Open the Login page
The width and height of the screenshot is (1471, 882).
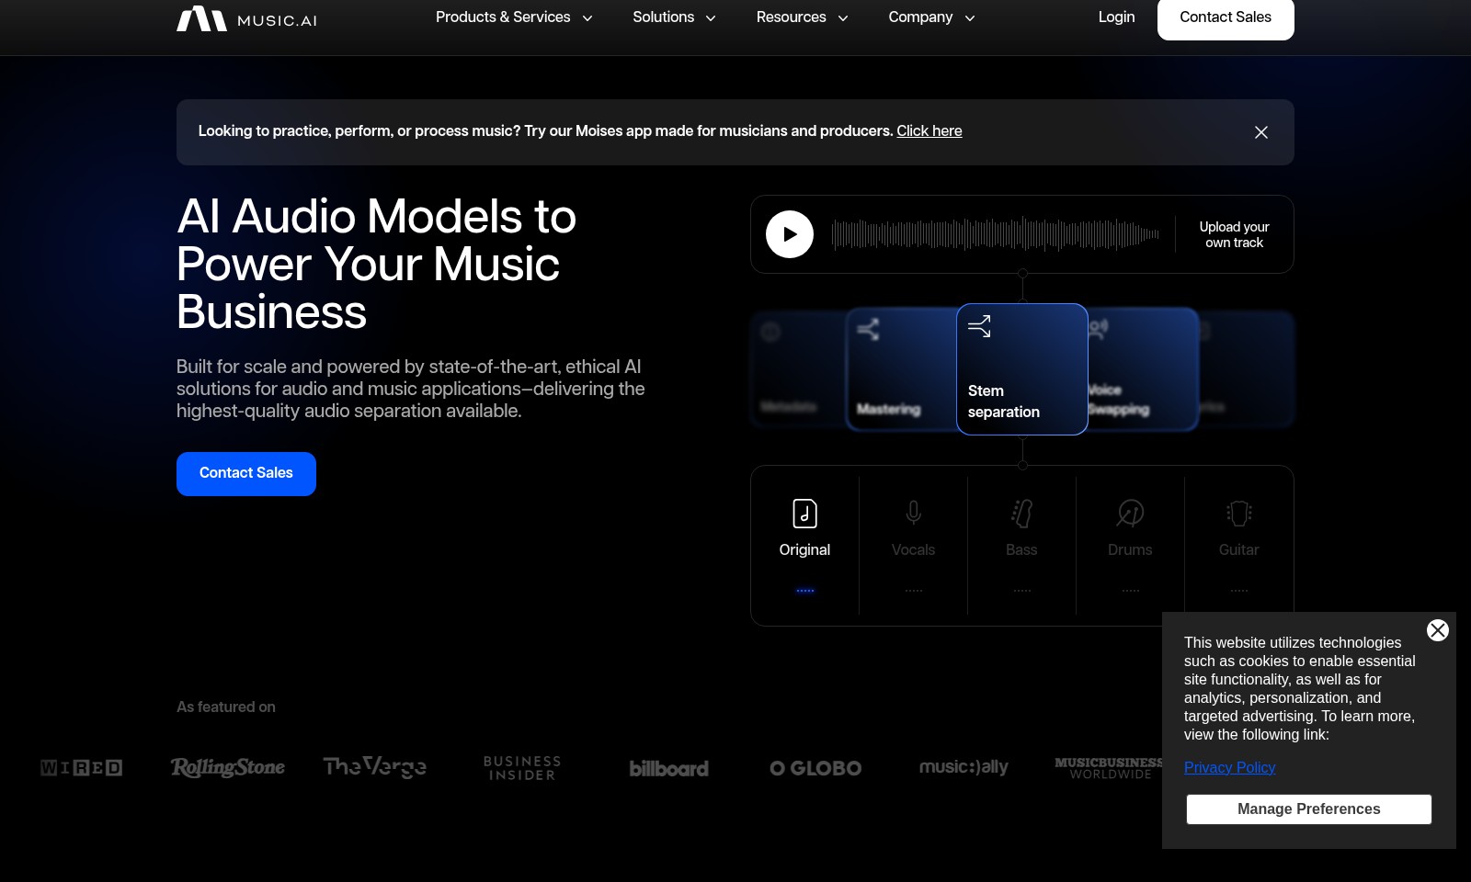[1116, 17]
